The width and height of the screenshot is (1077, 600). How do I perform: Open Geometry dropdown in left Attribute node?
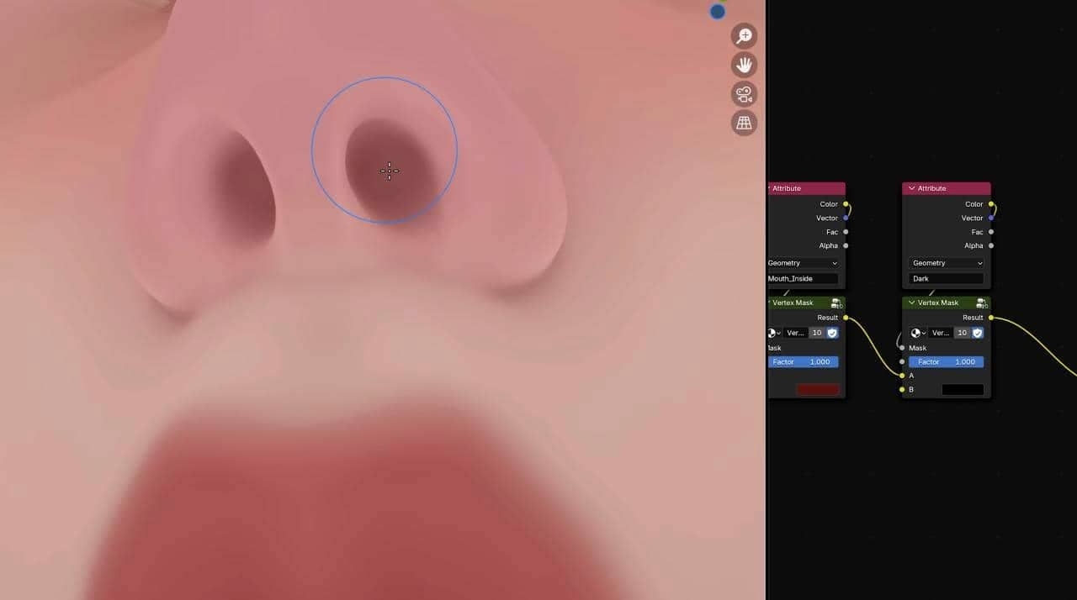[803, 263]
